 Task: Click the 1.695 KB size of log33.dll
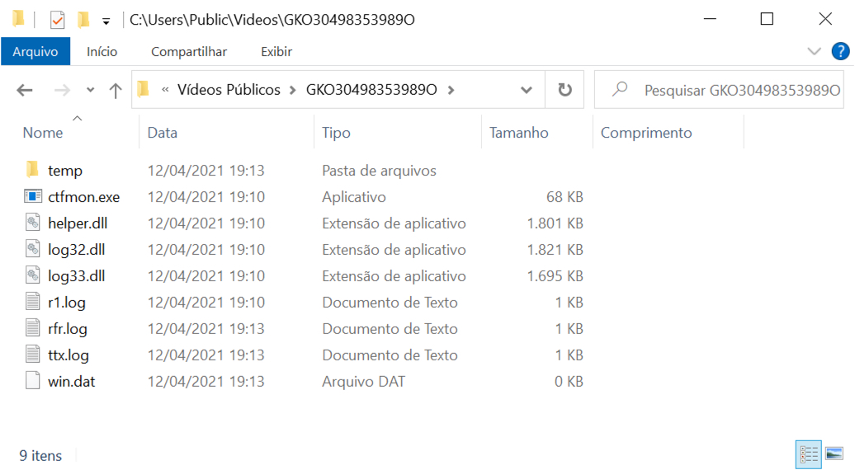tap(555, 275)
